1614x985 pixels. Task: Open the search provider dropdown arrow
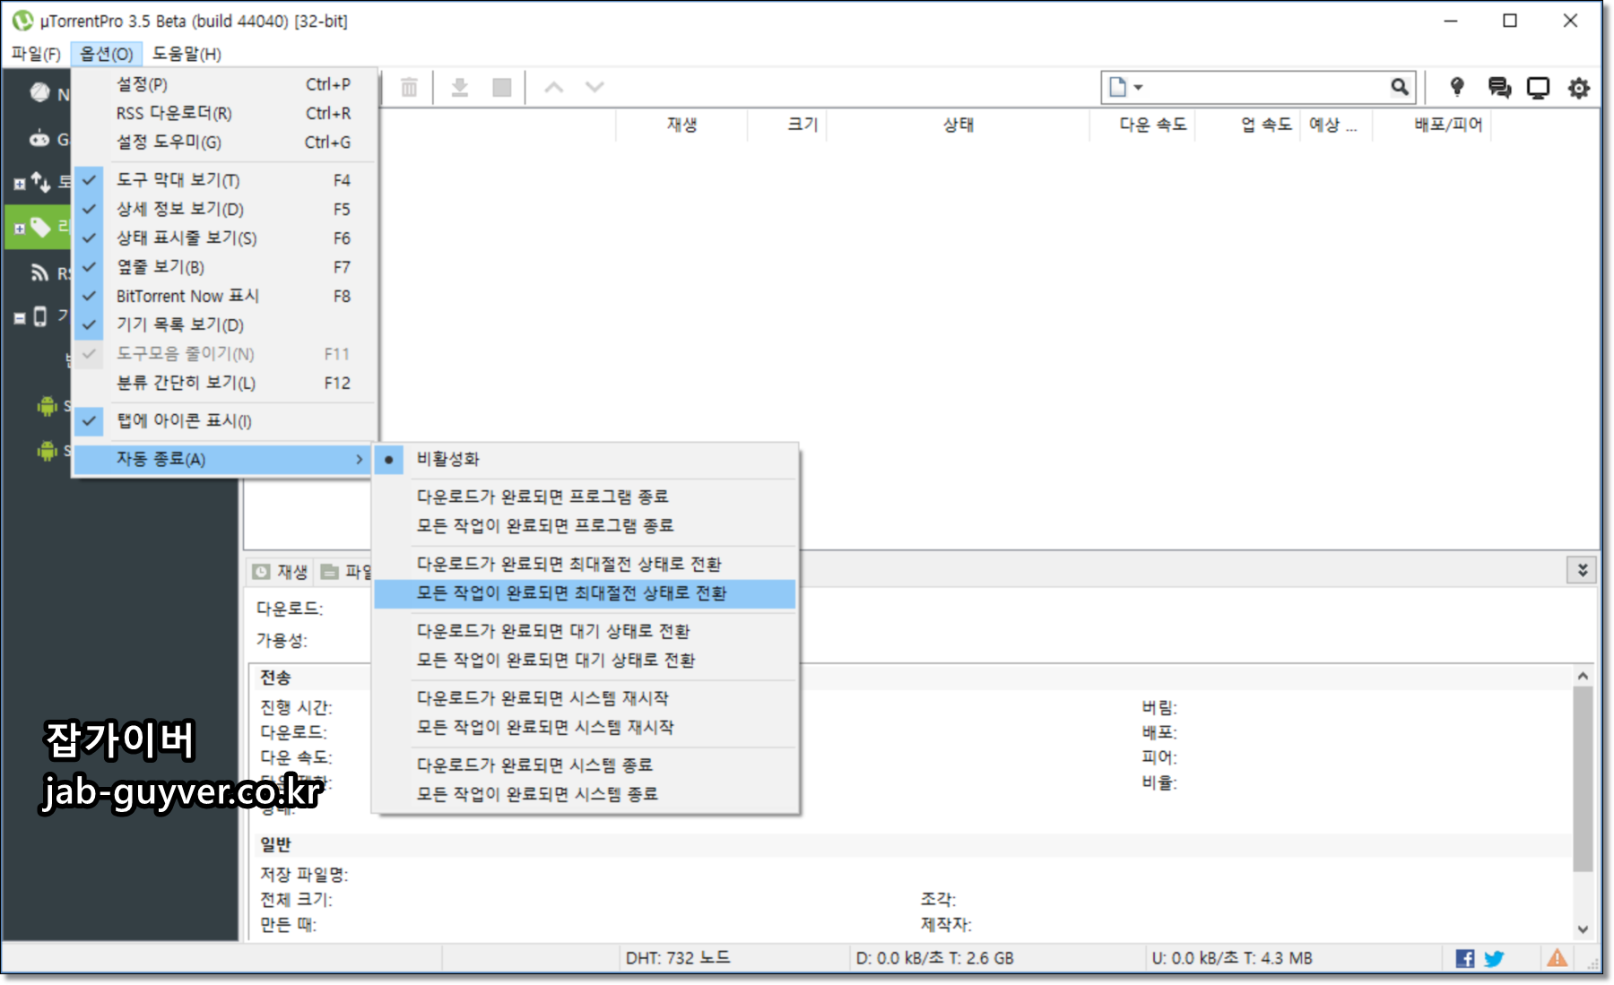1138,88
